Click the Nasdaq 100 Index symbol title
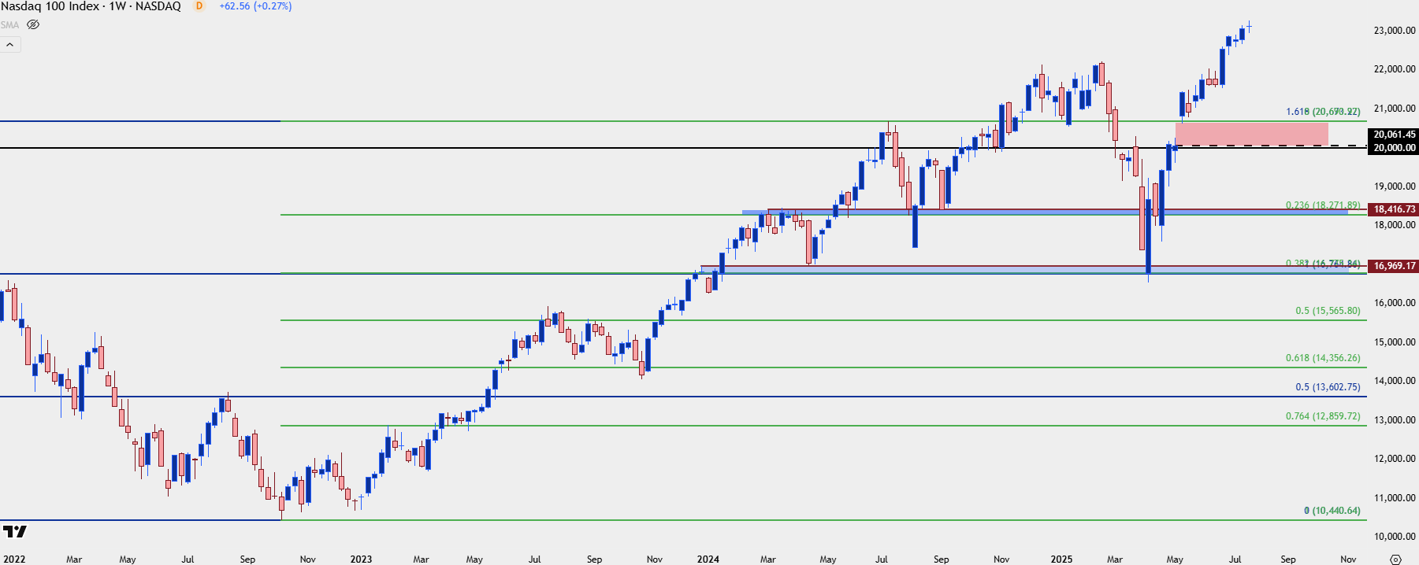Screen dimensions: 1419x565 coord(91,6)
